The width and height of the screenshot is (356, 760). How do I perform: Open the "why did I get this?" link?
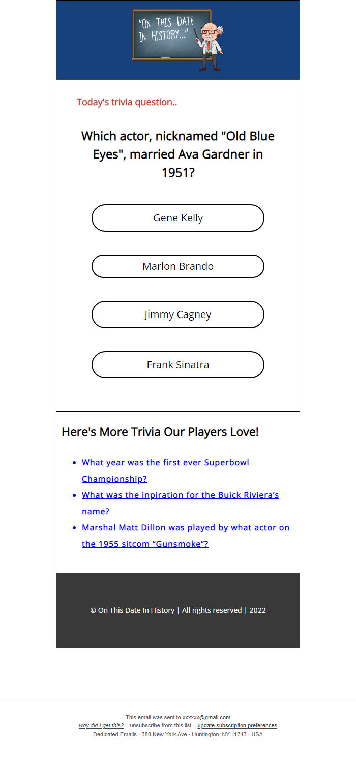point(101,726)
